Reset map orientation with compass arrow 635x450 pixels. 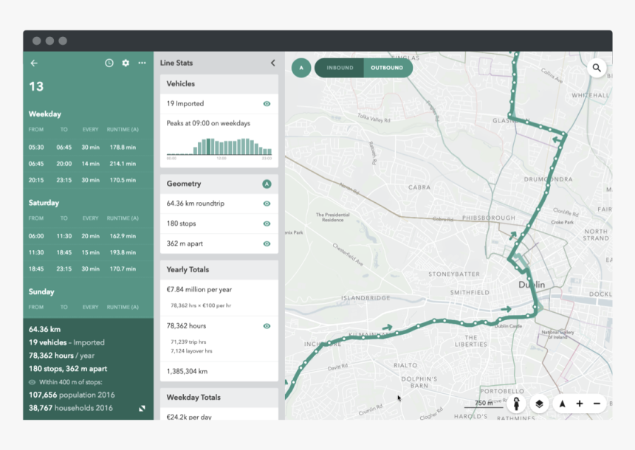(x=562, y=404)
